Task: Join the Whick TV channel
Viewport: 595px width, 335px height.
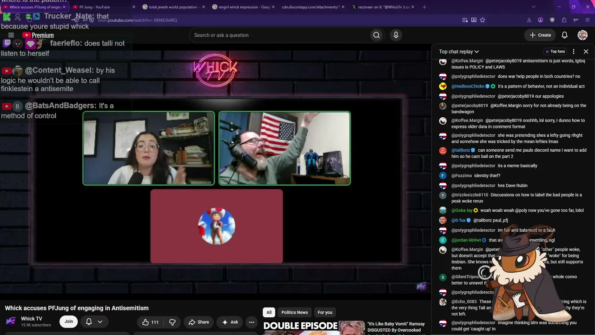Action: [x=69, y=322]
